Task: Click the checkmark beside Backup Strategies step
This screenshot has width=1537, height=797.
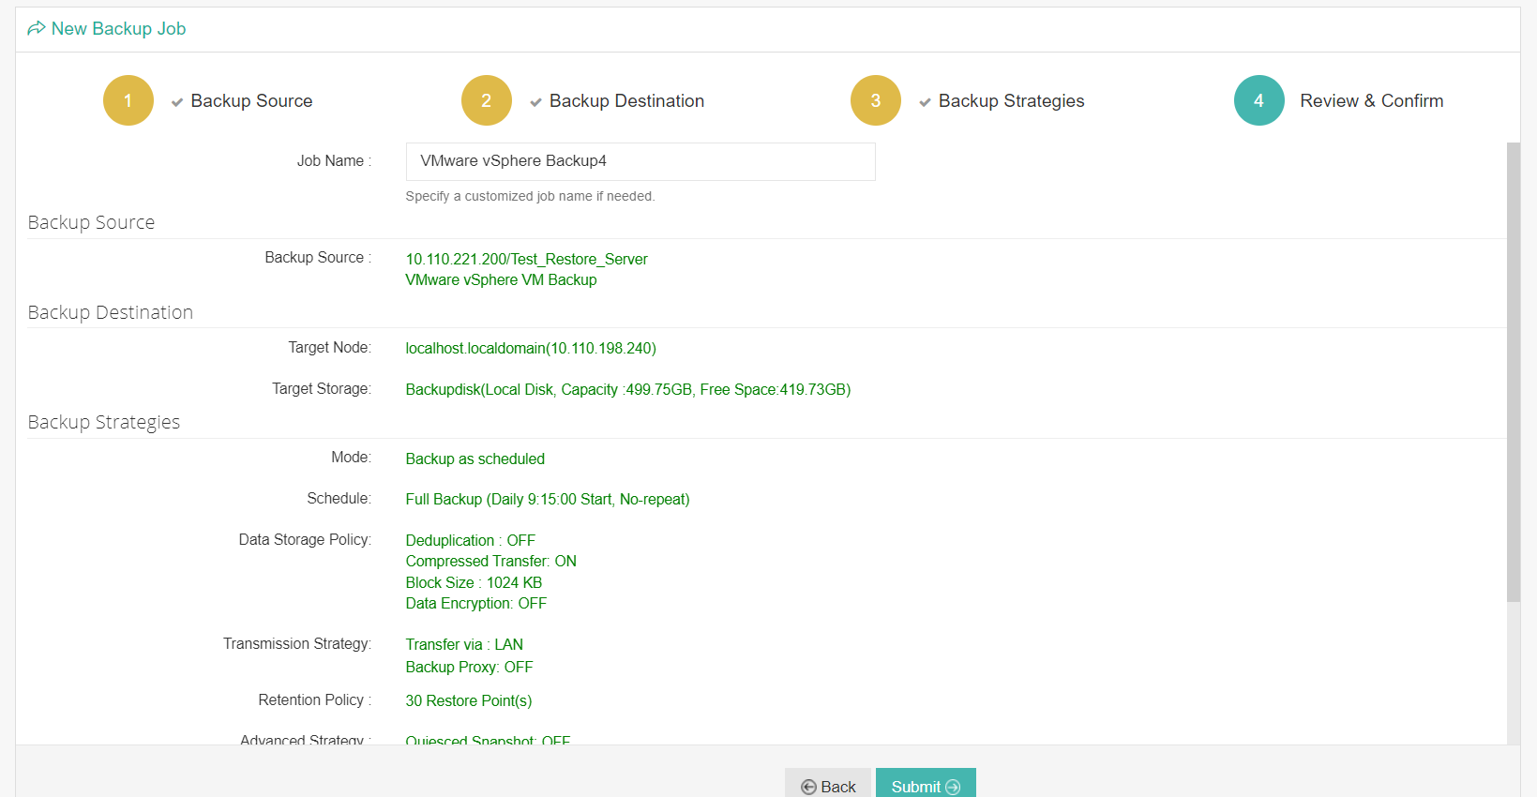Action: [x=925, y=102]
